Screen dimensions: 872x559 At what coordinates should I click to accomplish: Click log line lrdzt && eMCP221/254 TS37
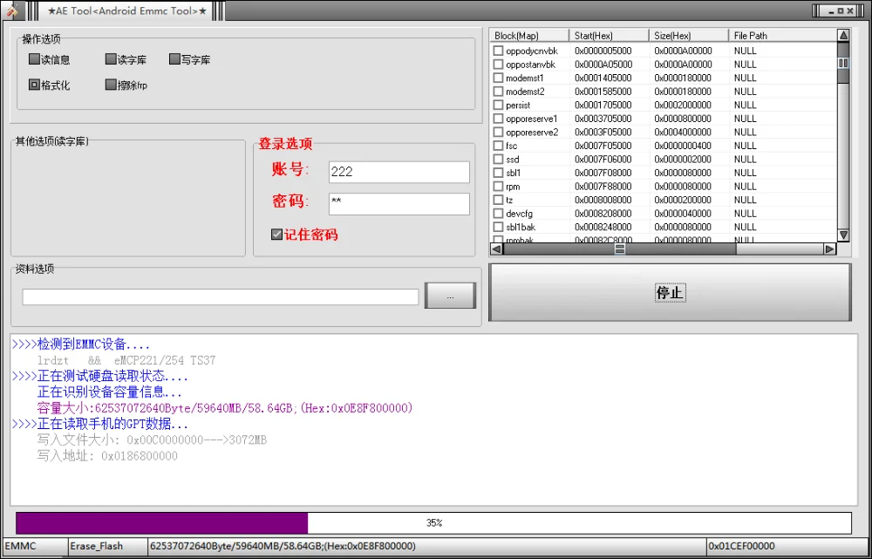(126, 360)
